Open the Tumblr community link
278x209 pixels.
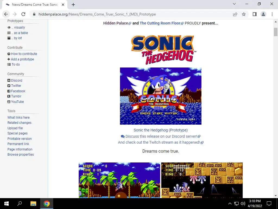pyautogui.click(x=14, y=96)
